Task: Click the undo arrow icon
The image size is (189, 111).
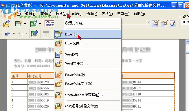Action: coord(8,34)
